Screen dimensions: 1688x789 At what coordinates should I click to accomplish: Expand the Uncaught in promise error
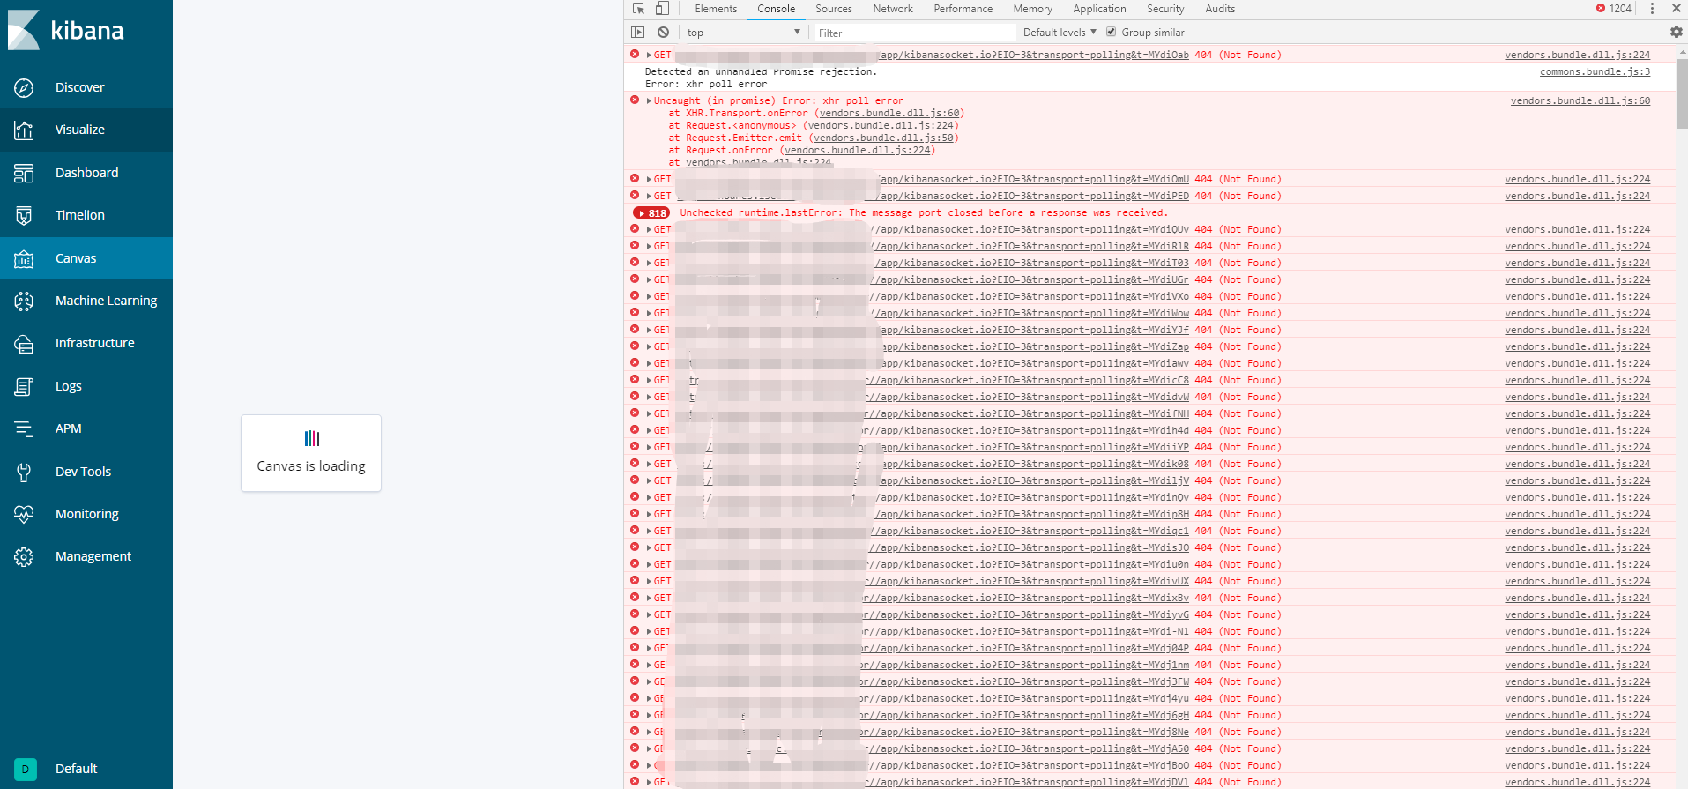coord(650,100)
